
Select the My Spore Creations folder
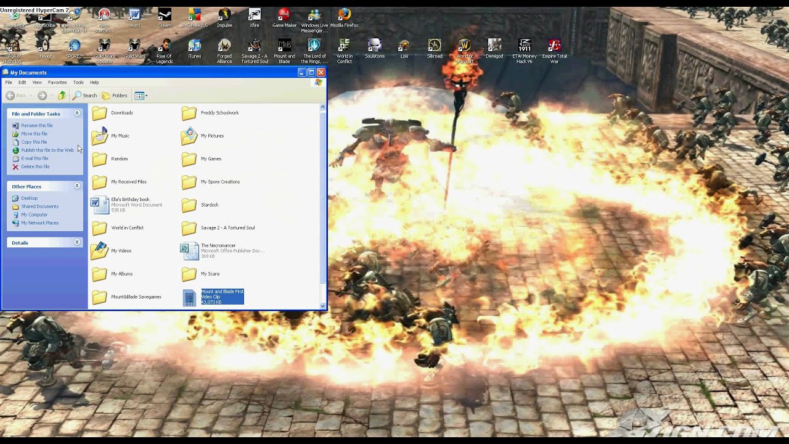coord(211,182)
